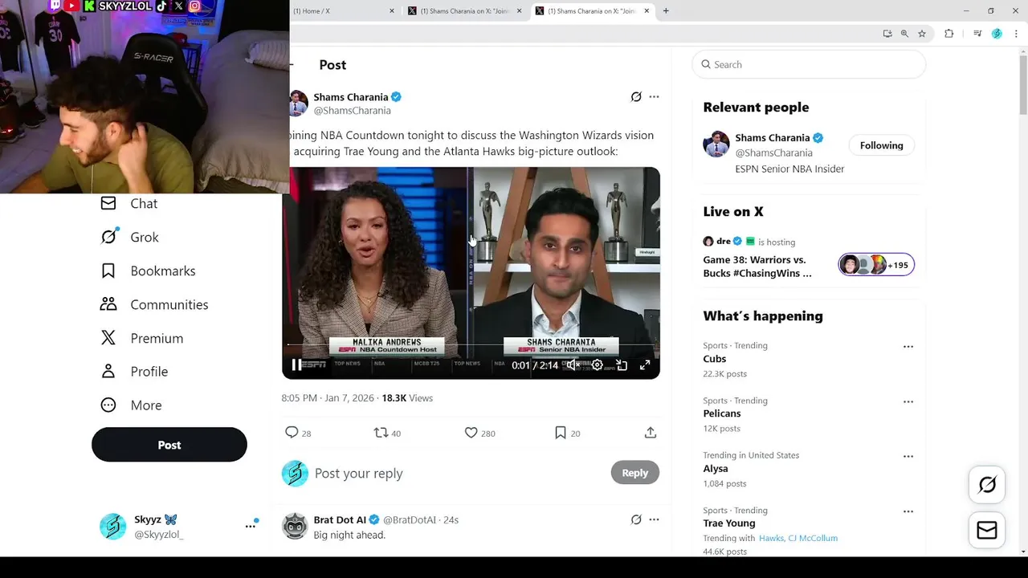Open the floating Messages envelope button
Viewport: 1028px width, 578px height.
[x=987, y=531]
